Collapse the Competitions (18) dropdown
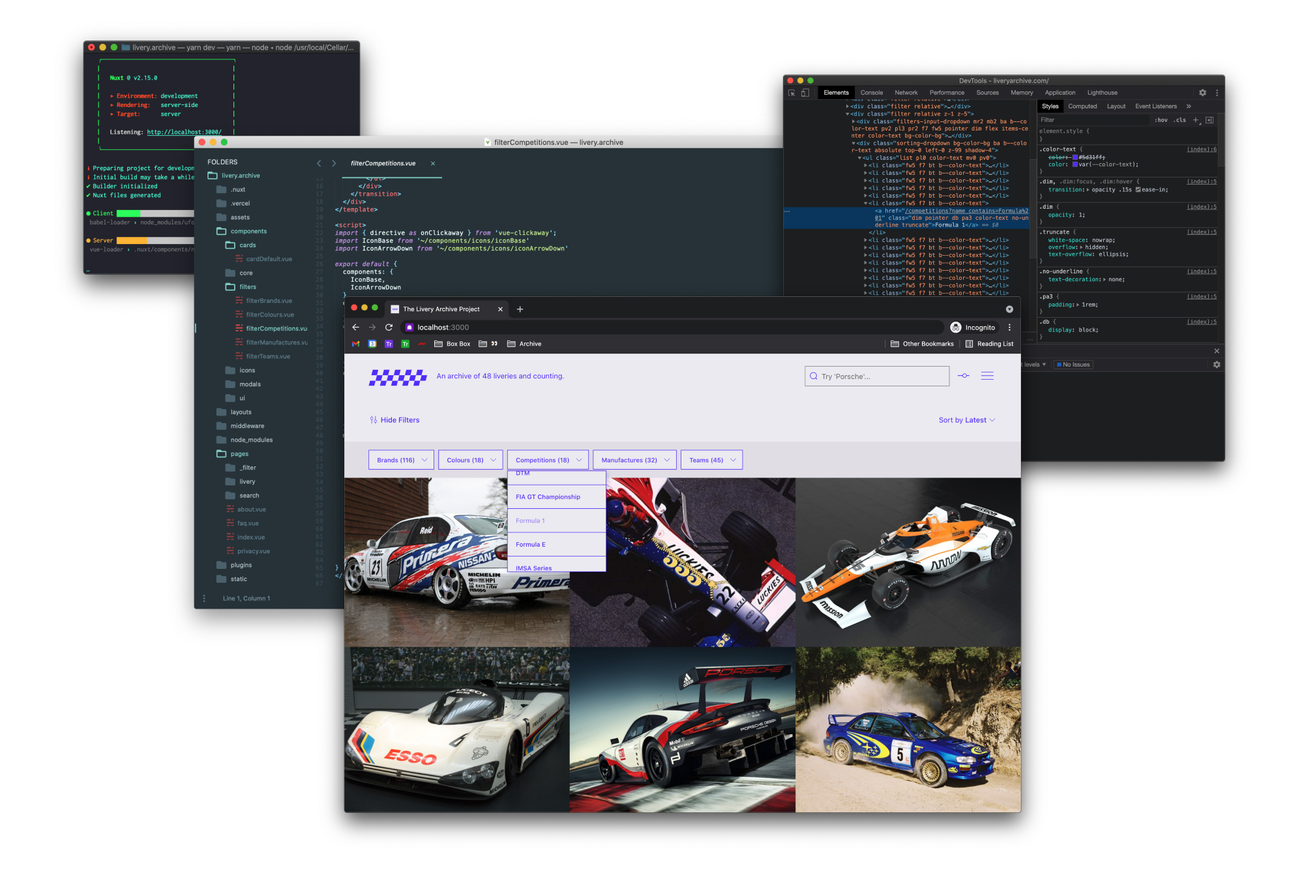The width and height of the screenshot is (1304, 869). click(548, 460)
